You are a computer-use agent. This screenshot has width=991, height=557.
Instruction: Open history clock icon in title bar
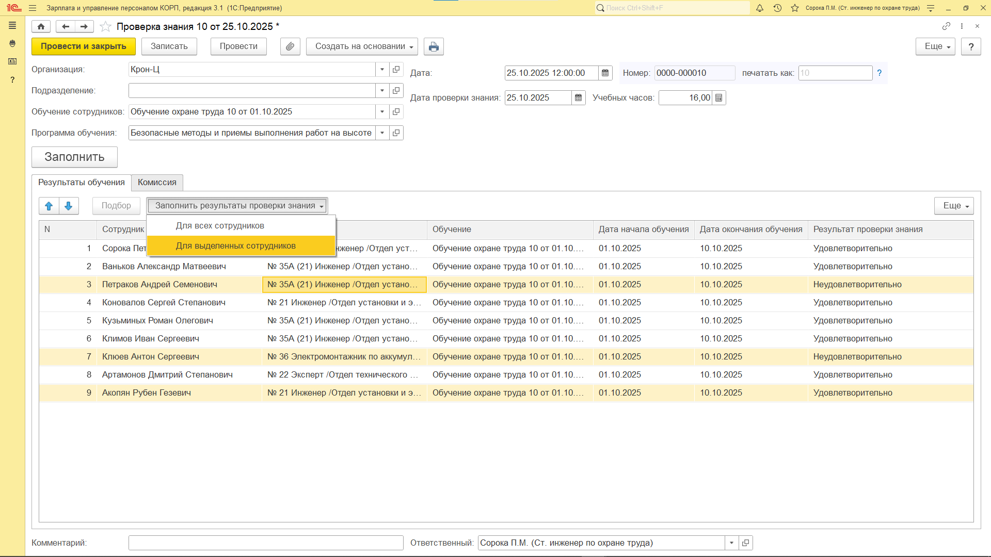(777, 8)
